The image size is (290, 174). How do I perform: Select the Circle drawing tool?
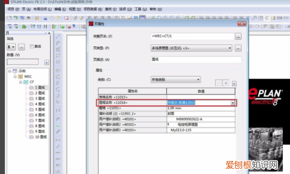coord(58,70)
